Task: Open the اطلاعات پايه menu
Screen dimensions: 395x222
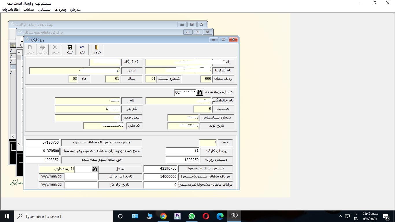Action: coord(11,10)
